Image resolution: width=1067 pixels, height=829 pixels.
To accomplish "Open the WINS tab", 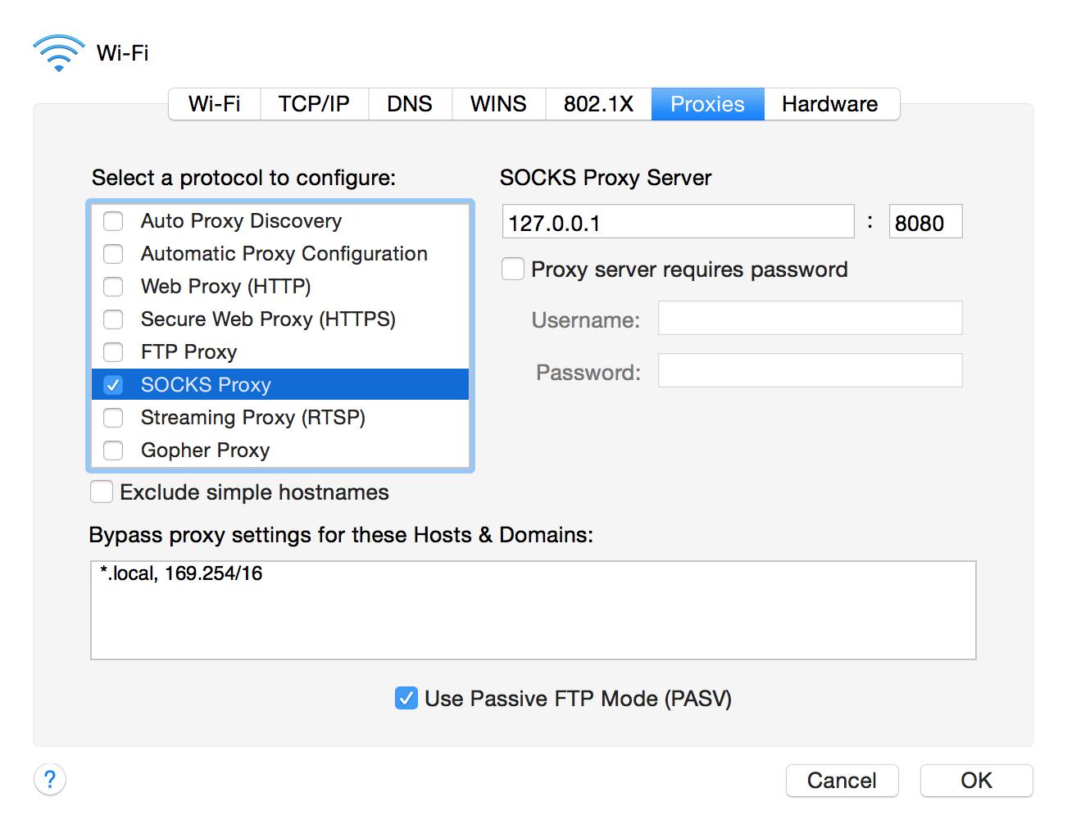I will [x=498, y=104].
